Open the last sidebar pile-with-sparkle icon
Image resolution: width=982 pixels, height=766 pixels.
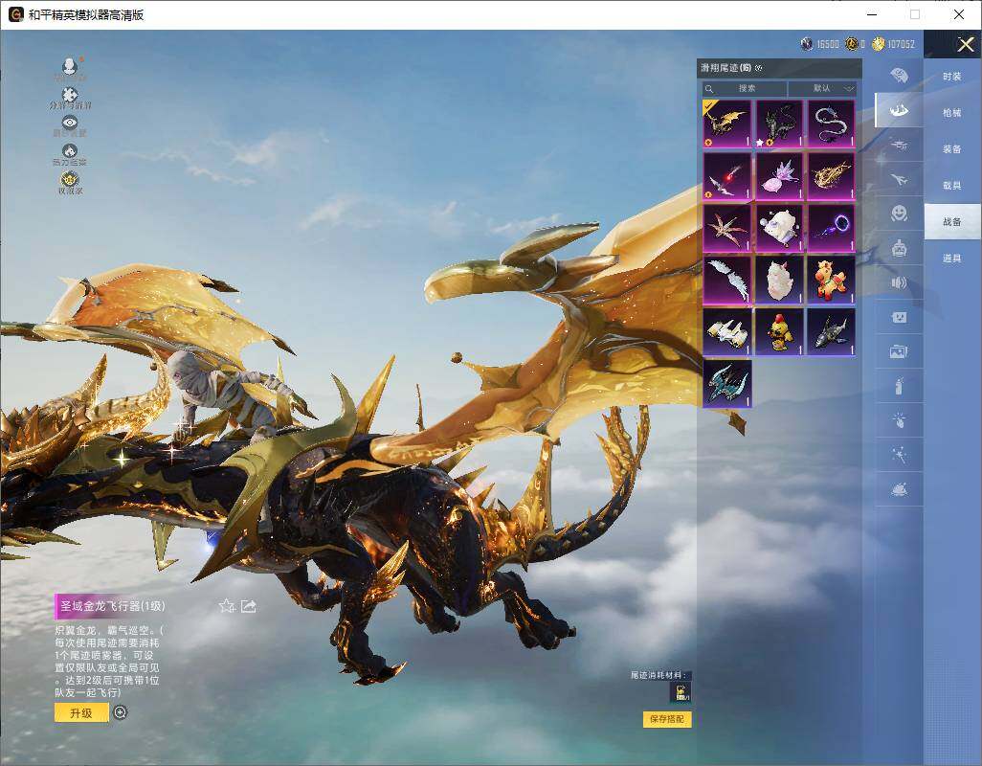[x=900, y=489]
